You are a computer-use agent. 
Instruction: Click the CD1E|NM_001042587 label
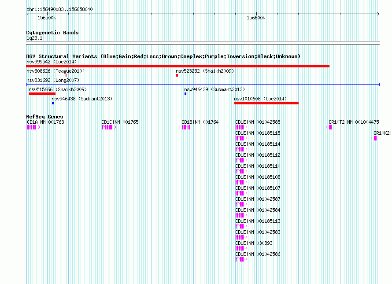tap(258, 199)
